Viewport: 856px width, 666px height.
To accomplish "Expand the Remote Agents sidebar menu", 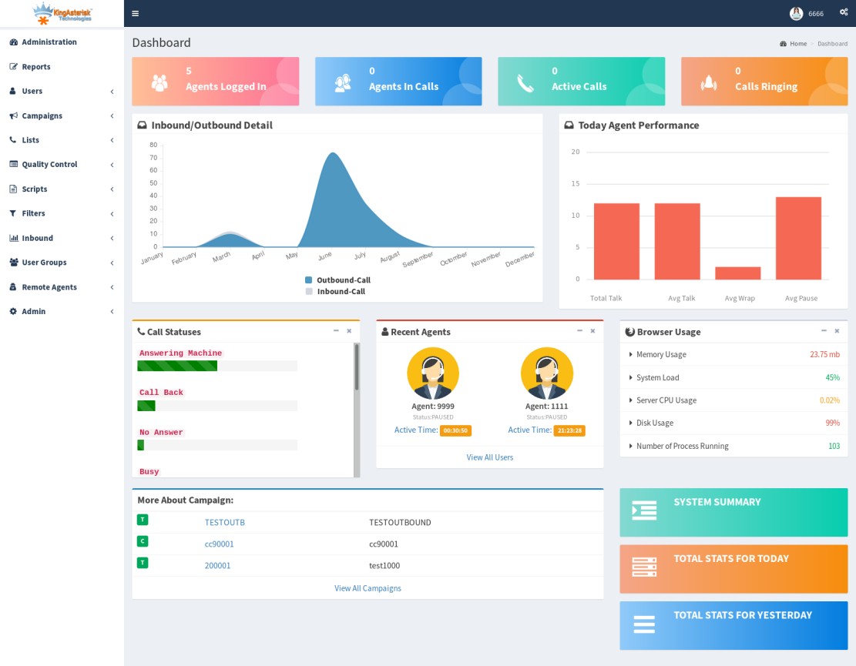I will [x=62, y=287].
